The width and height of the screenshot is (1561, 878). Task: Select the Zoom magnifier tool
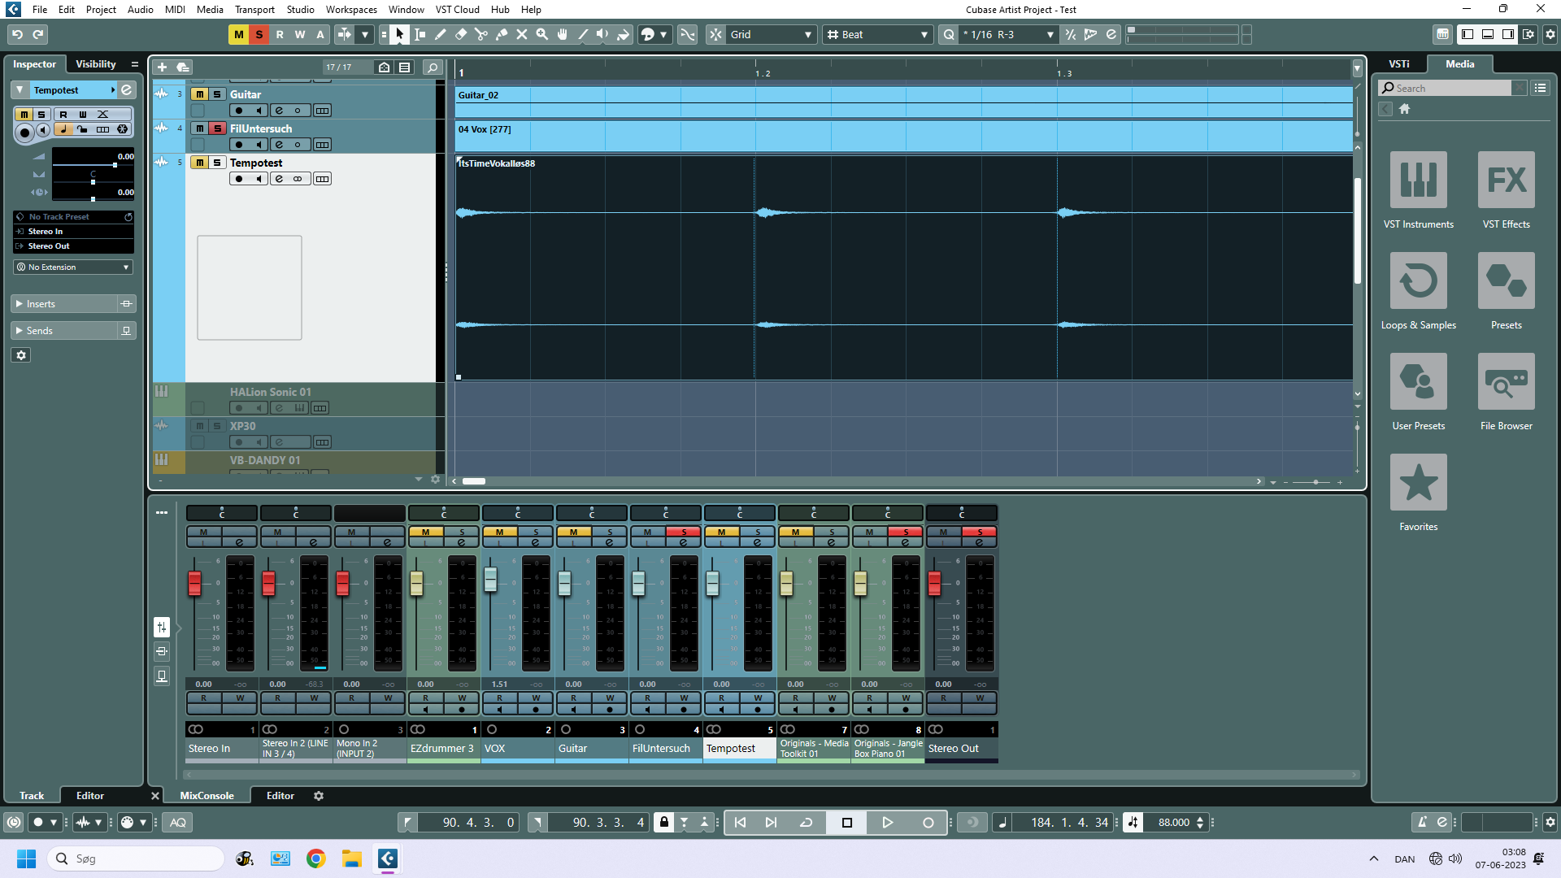tap(541, 34)
